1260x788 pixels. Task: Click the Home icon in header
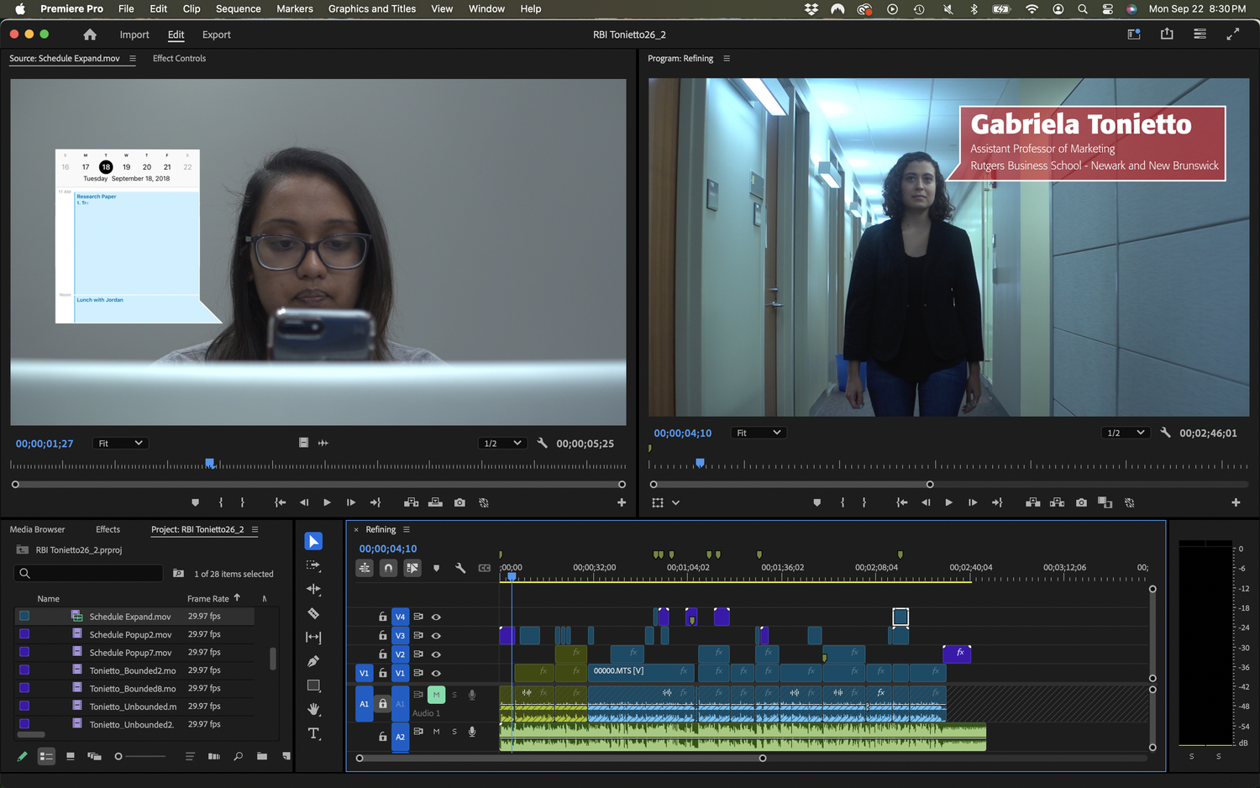[90, 34]
